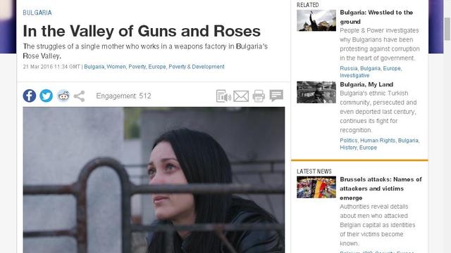Click the page vertical scrollbar thumb
This screenshot has width=451, height=253.
[x=447, y=29]
